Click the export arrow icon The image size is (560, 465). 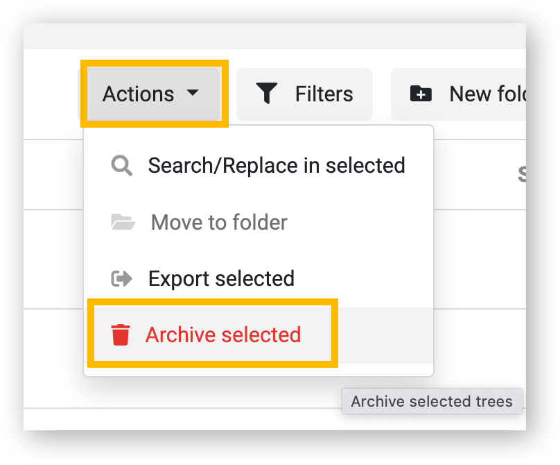click(122, 279)
